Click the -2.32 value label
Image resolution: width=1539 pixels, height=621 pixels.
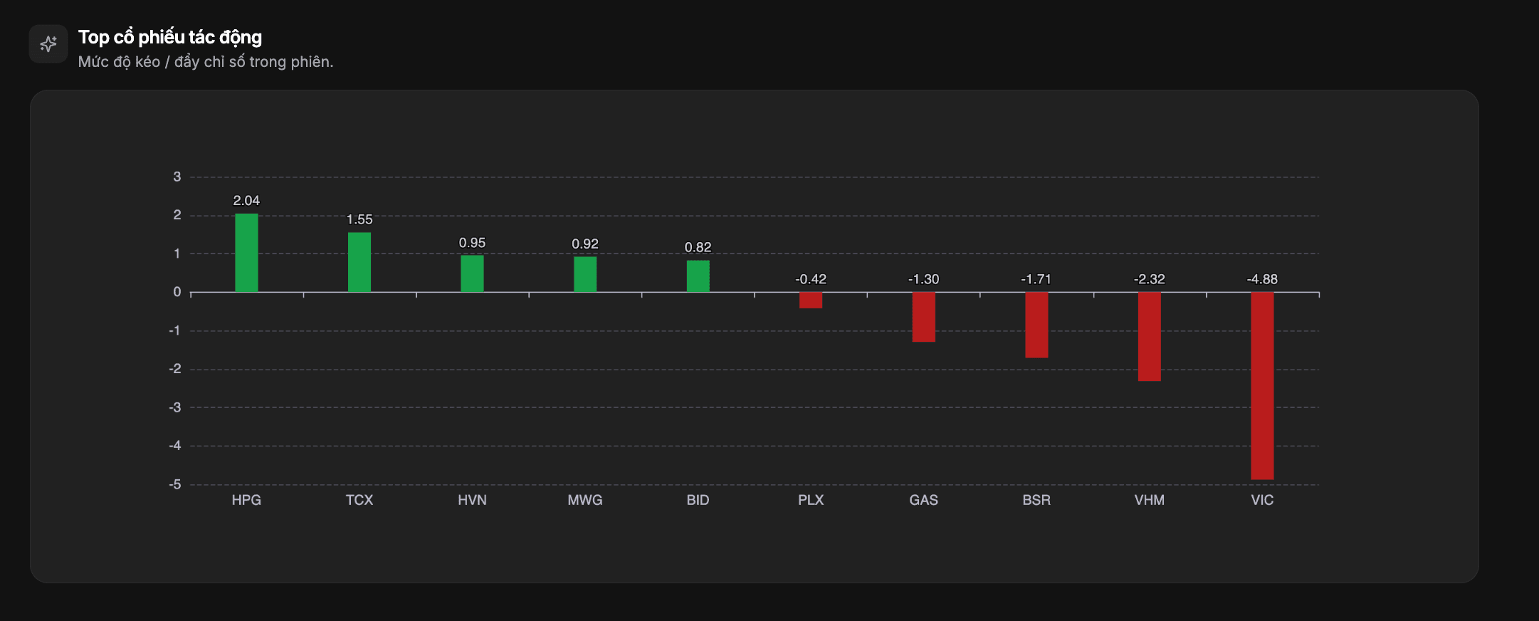(x=1150, y=279)
